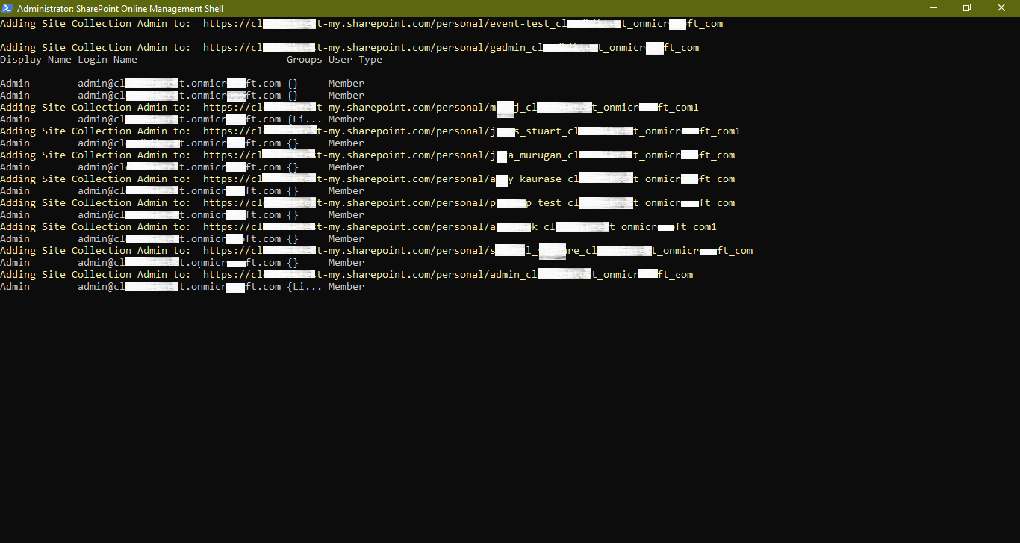The image size is (1020, 543).
Task: Click the personal site URL containing 'event-test'
Action: pyautogui.click(x=463, y=24)
